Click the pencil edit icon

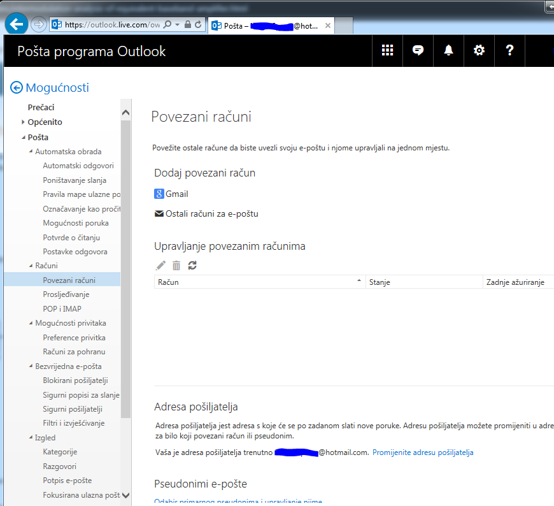click(160, 265)
